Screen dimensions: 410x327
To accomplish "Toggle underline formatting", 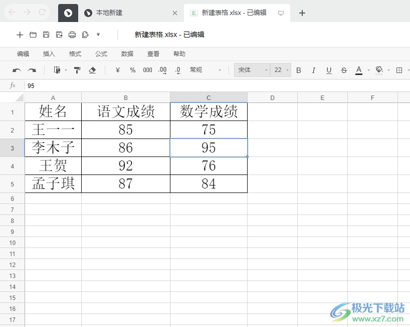I will tap(329, 70).
